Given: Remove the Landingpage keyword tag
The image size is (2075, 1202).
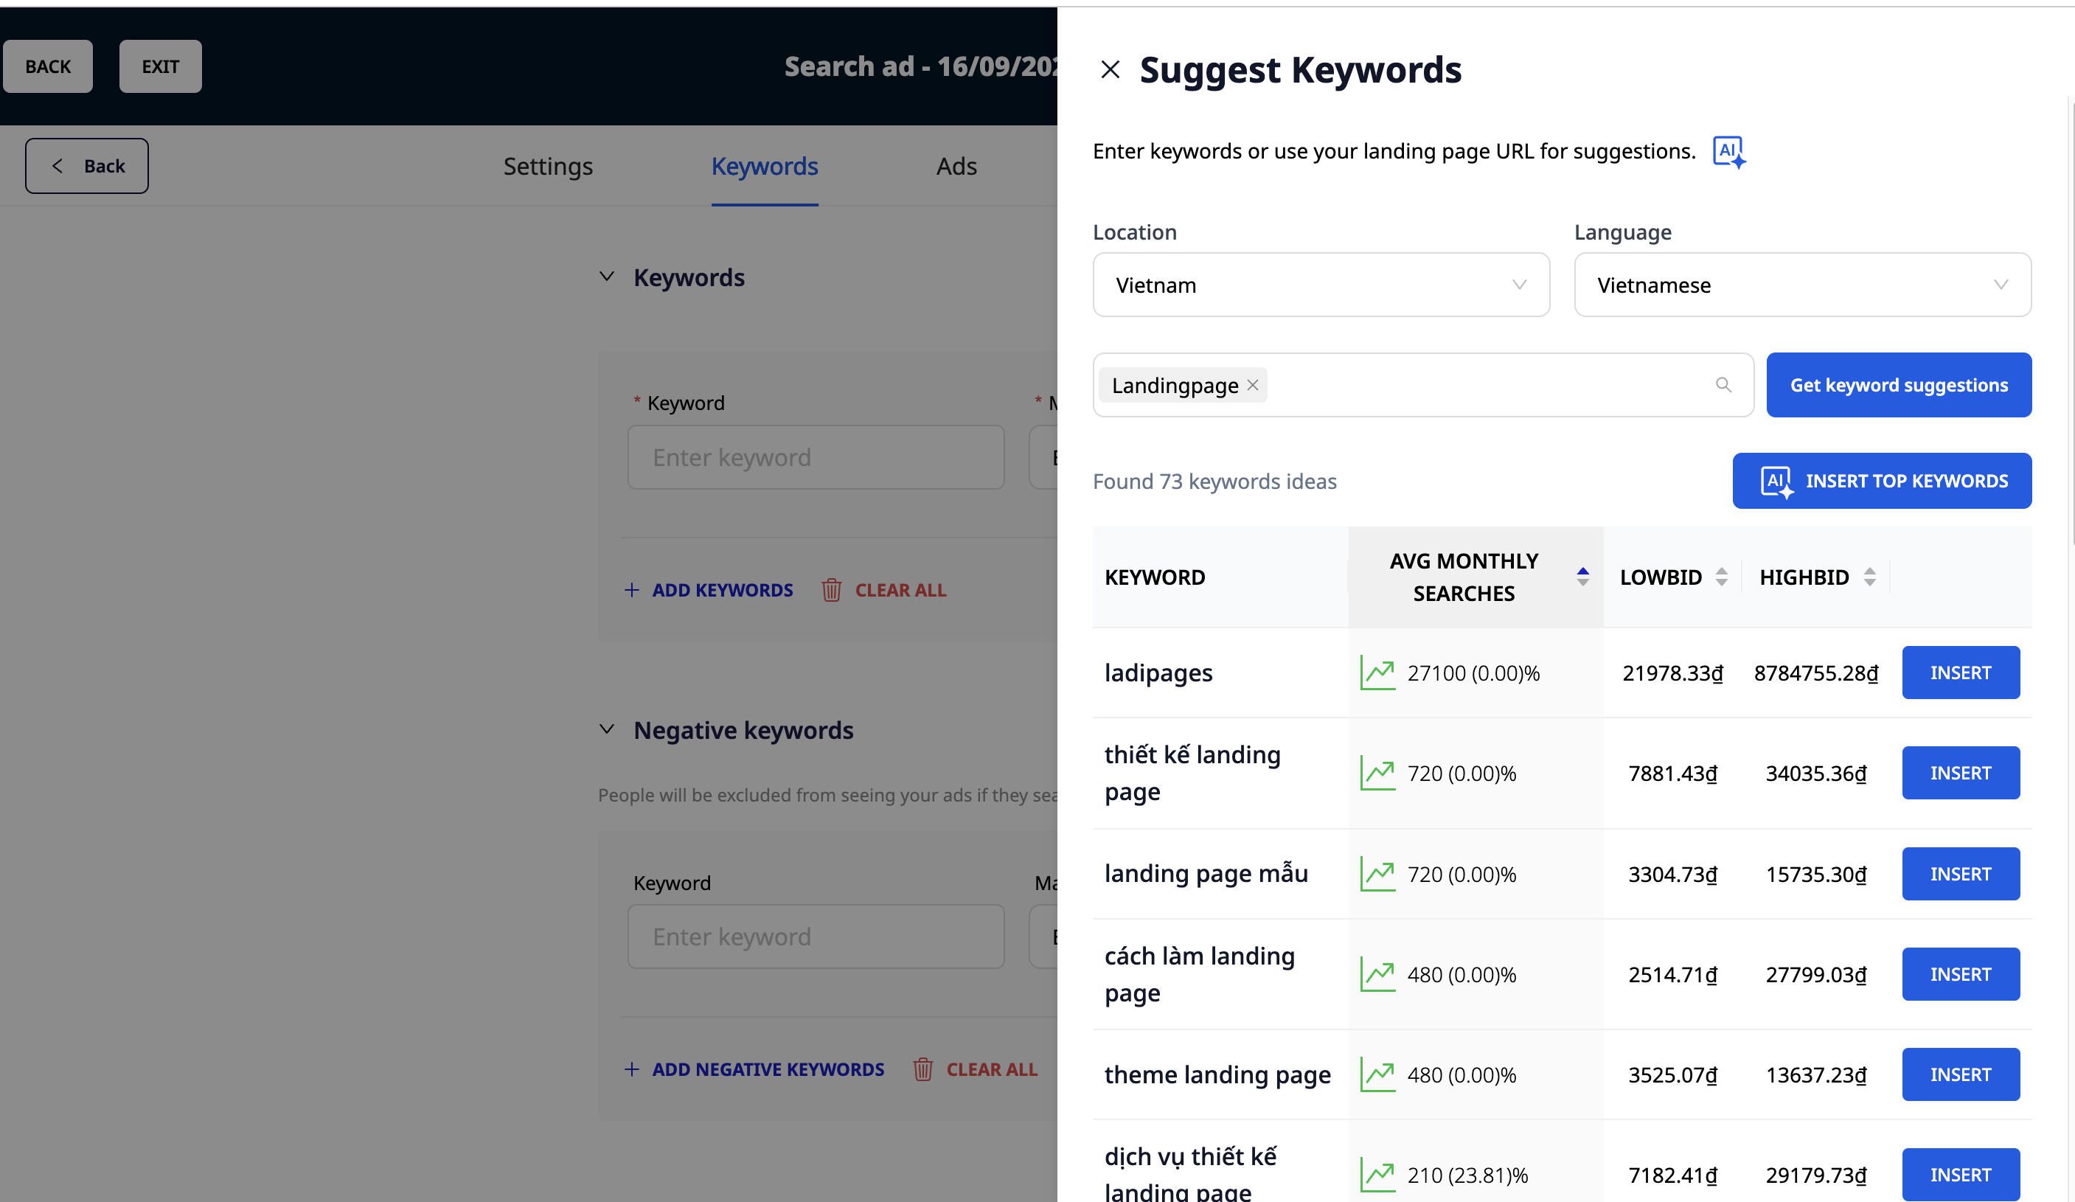Looking at the screenshot, I should (x=1252, y=385).
